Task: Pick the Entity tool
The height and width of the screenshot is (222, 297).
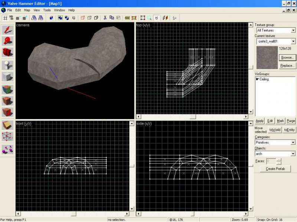Action: [7, 65]
